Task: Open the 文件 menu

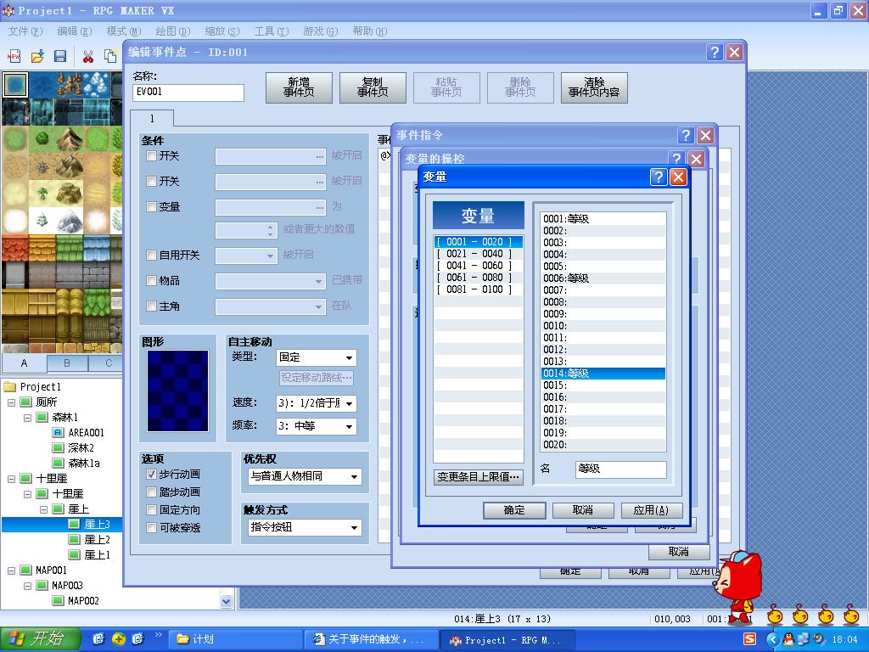Action: click(x=25, y=31)
